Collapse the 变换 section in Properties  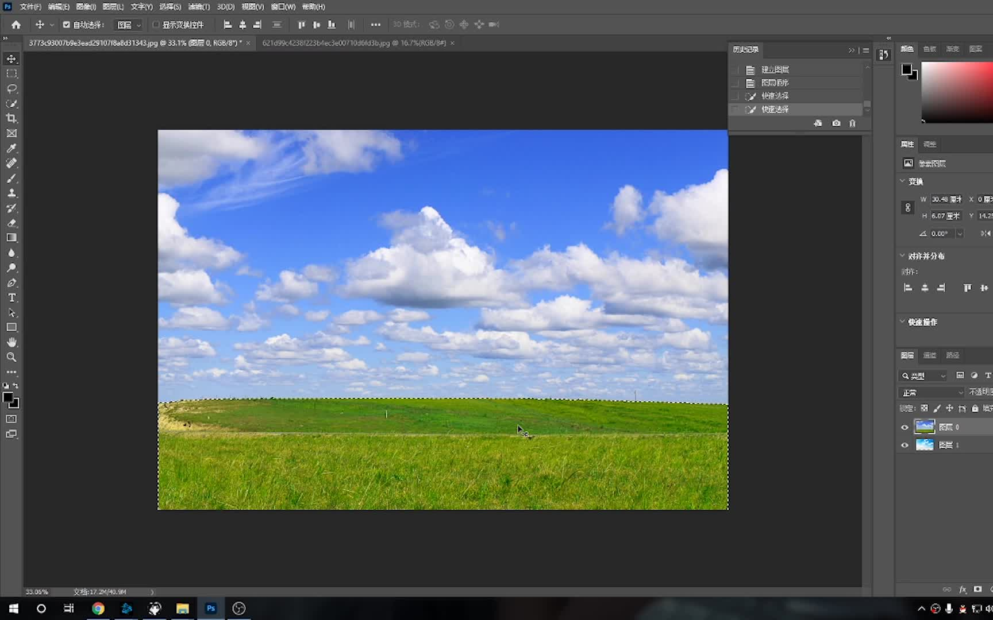pyautogui.click(x=902, y=181)
